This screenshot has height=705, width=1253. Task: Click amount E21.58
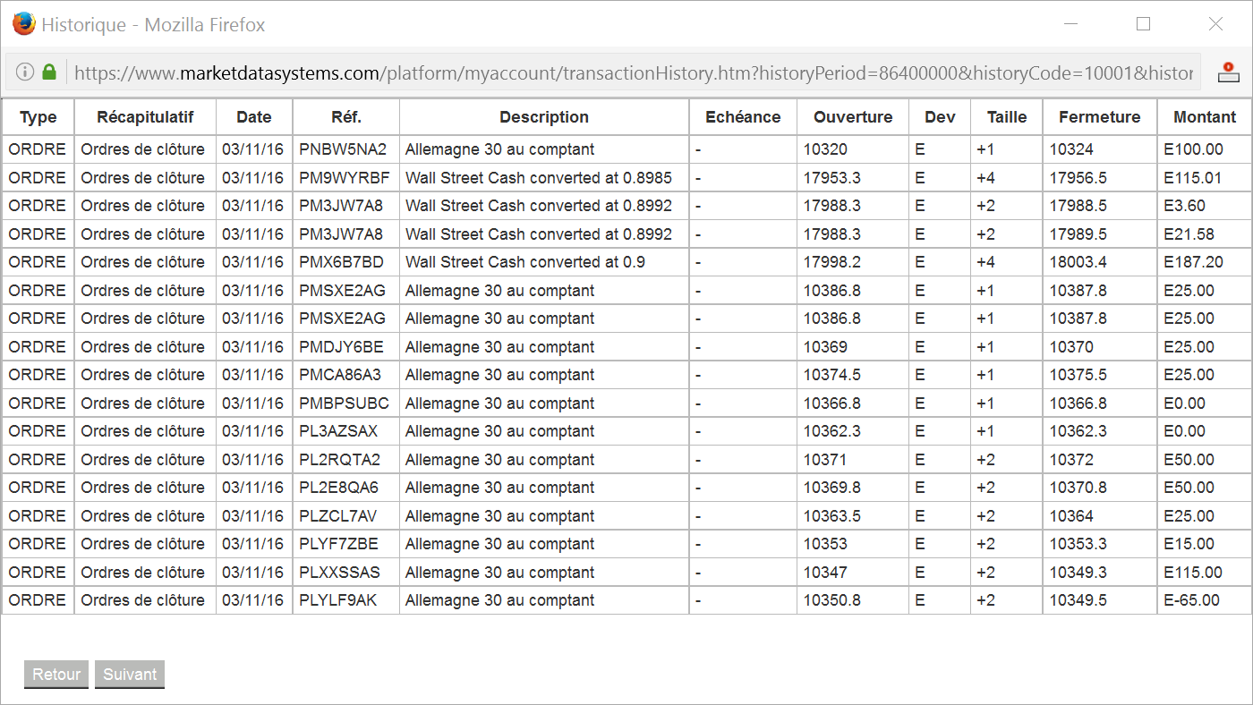tap(1189, 234)
